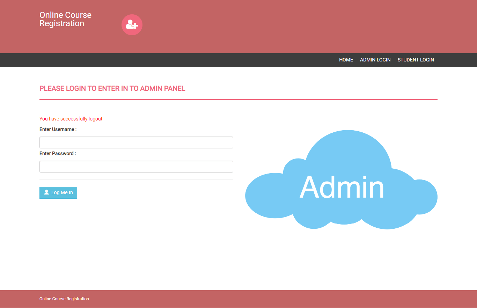Click the Online Course Registration footer text
The height and width of the screenshot is (308, 477).
pyautogui.click(x=64, y=299)
